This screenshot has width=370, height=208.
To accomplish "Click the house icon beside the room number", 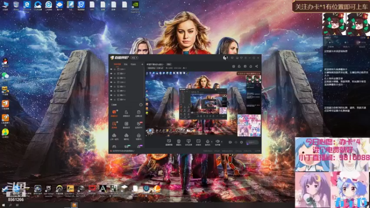I will [184, 68].
